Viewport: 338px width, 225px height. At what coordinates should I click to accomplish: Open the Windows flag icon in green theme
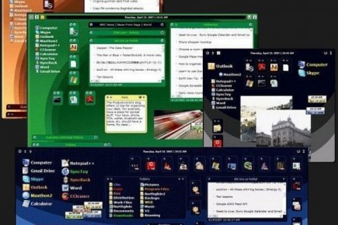click(x=74, y=80)
